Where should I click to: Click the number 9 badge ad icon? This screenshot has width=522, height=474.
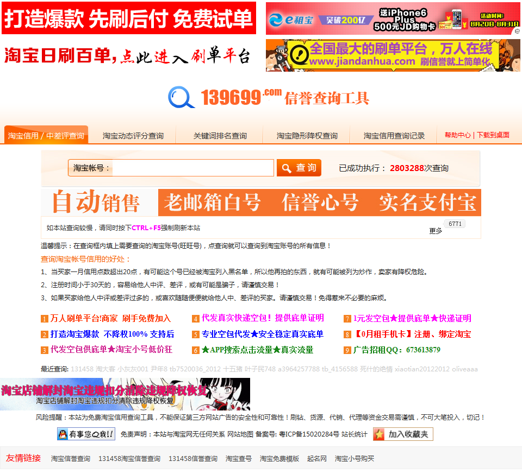(x=347, y=350)
